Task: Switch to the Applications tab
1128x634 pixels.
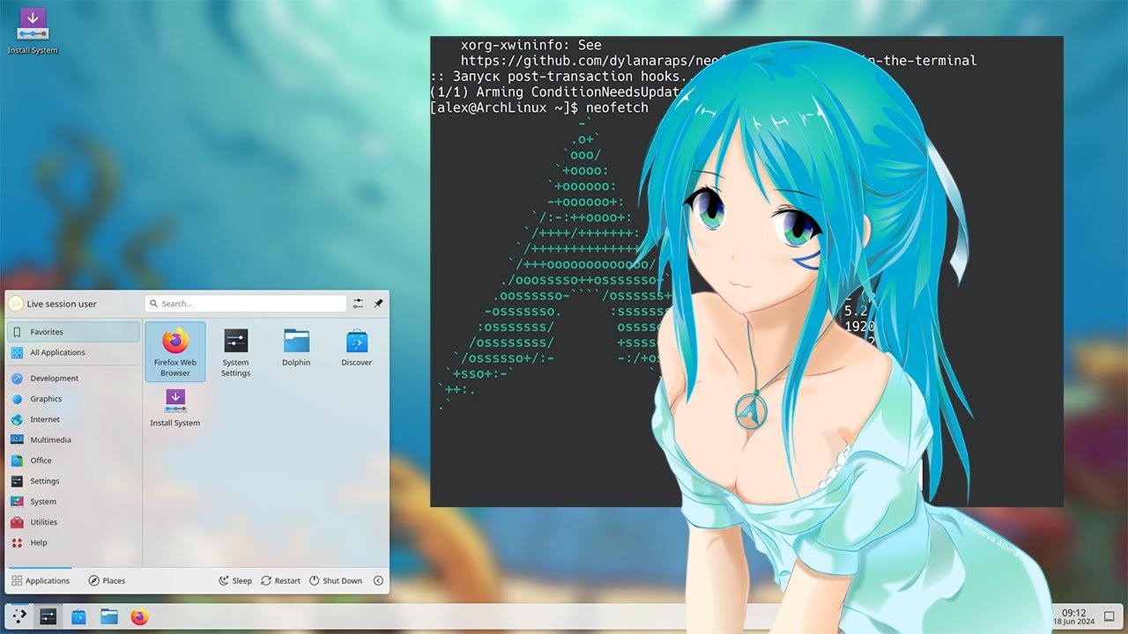Action: point(41,580)
